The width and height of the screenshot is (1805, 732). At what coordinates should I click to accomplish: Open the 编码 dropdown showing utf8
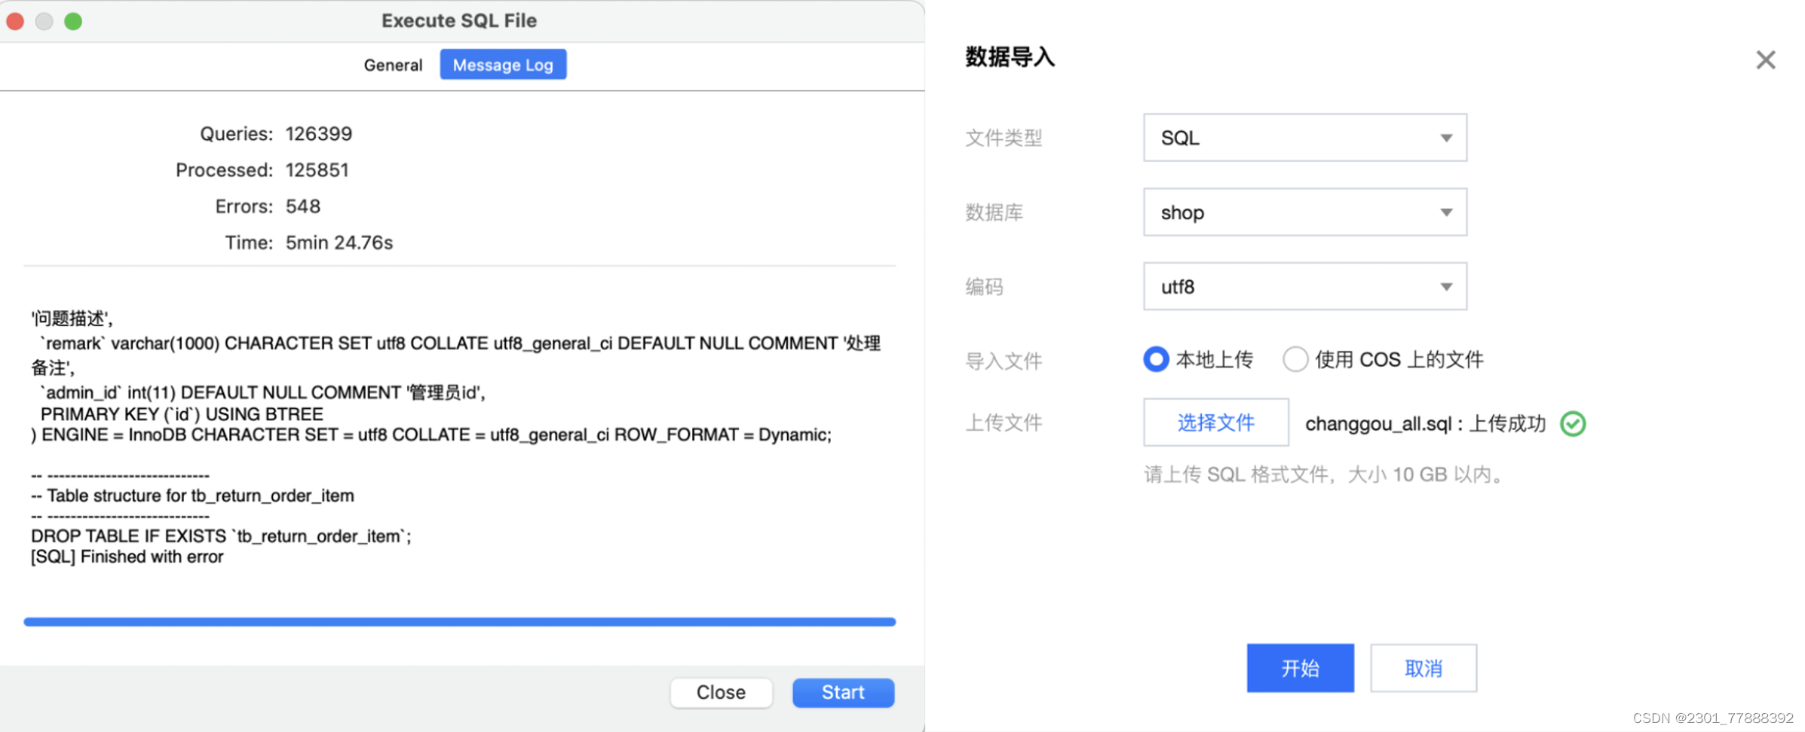(x=1305, y=286)
